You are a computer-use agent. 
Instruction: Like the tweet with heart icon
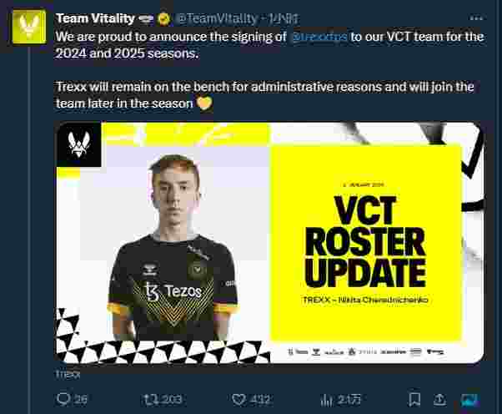[239, 400]
